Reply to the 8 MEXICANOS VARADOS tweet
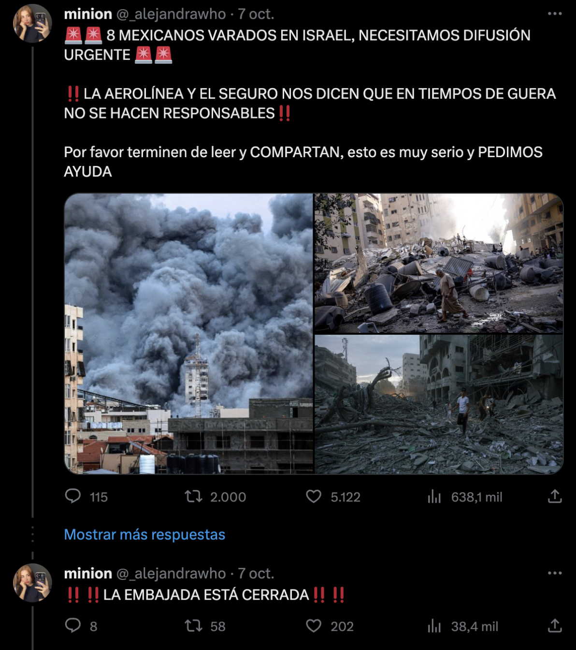Screen dimensions: 576x650 (73, 496)
